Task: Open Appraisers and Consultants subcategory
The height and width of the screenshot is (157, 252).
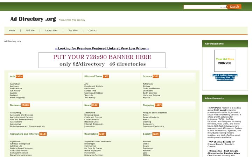Action: [x=98, y=142]
